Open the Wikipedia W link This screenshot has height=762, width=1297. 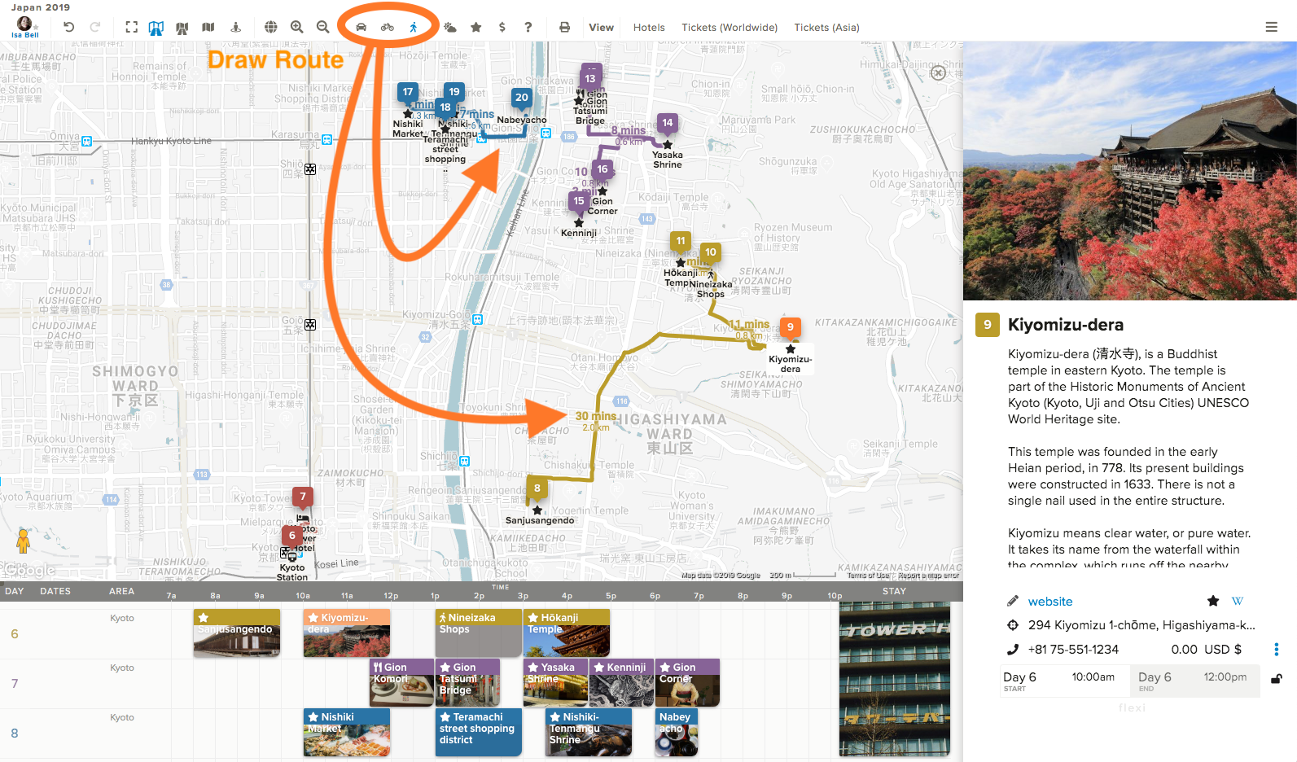[1238, 601]
